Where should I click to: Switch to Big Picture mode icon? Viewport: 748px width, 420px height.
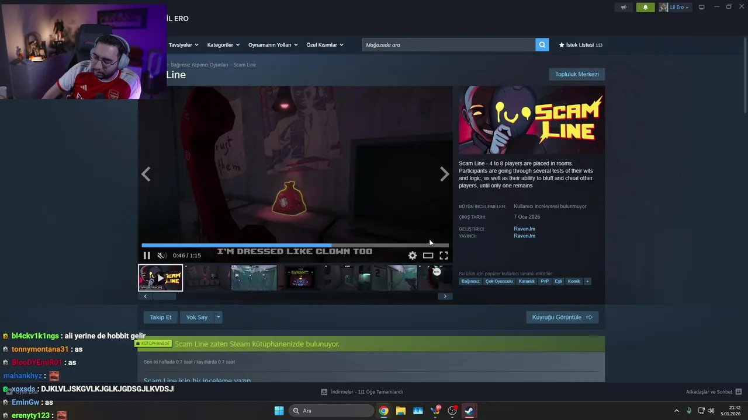coord(702,7)
